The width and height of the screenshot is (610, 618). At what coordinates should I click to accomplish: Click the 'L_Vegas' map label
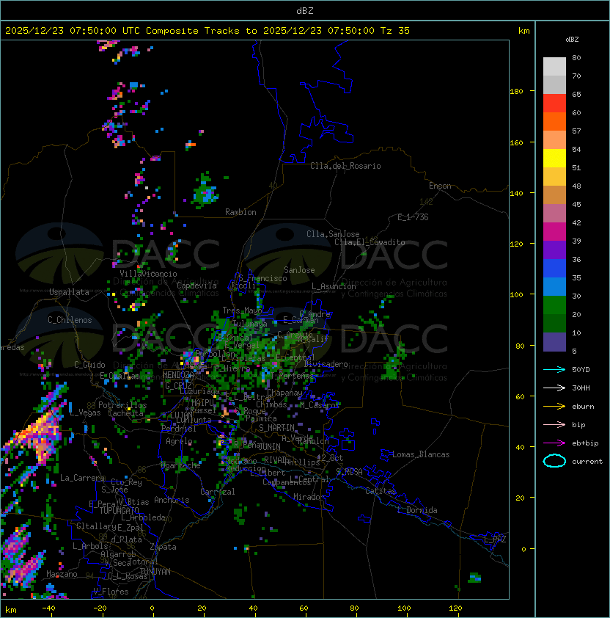(85, 412)
